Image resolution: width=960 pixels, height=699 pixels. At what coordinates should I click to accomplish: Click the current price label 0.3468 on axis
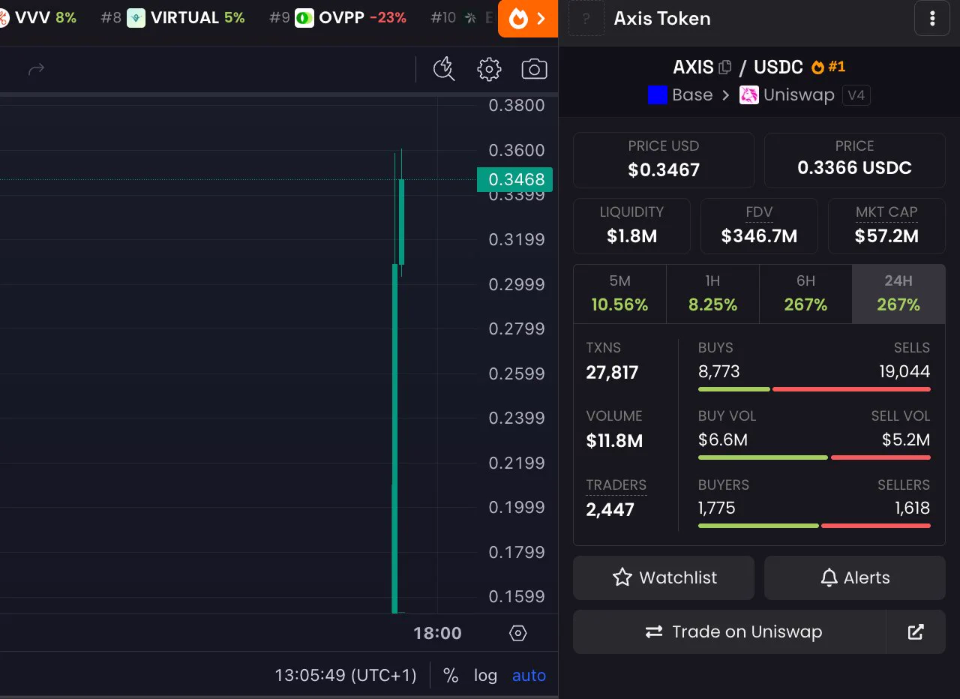(515, 179)
